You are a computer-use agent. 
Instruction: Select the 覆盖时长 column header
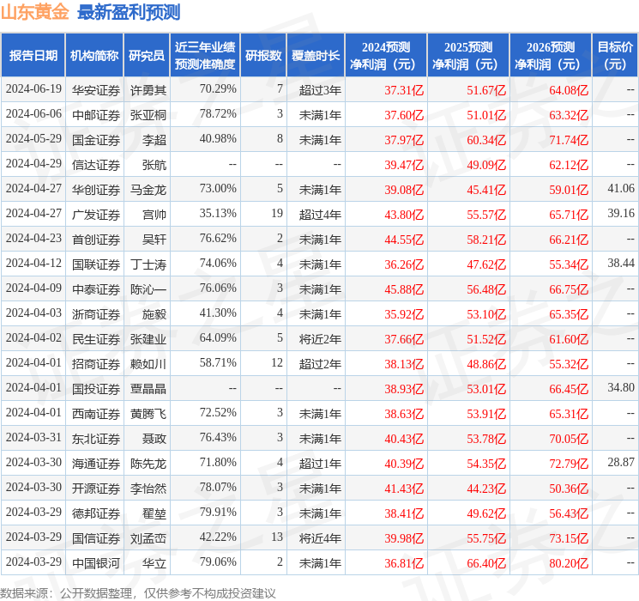click(316, 56)
